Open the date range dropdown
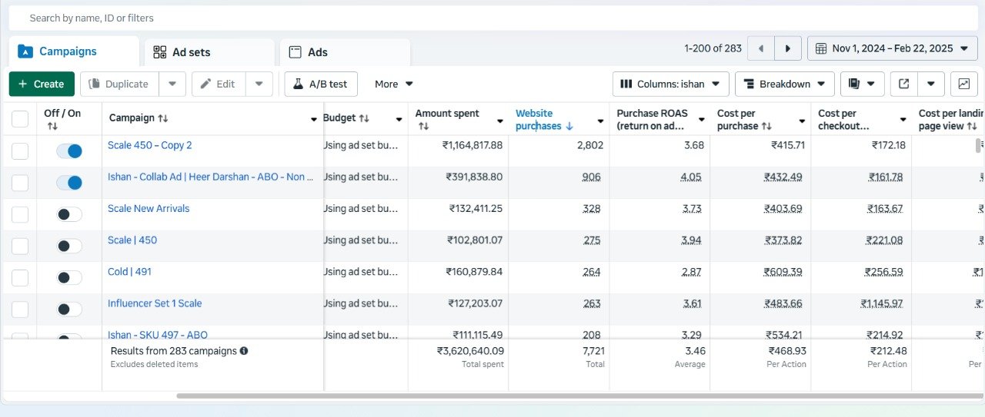 coord(891,48)
